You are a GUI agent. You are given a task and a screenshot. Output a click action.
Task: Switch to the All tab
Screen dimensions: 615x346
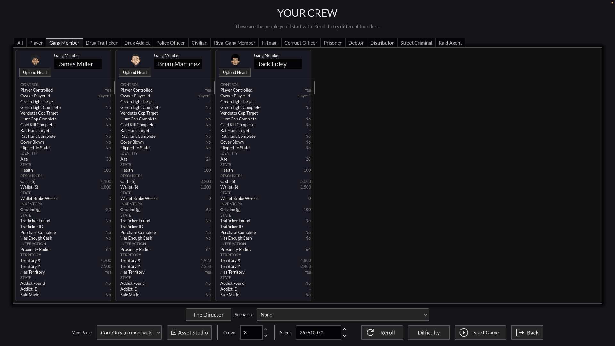tap(20, 43)
